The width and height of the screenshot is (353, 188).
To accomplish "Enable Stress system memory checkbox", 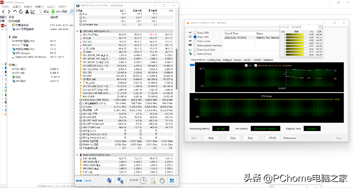I will point(195,45).
